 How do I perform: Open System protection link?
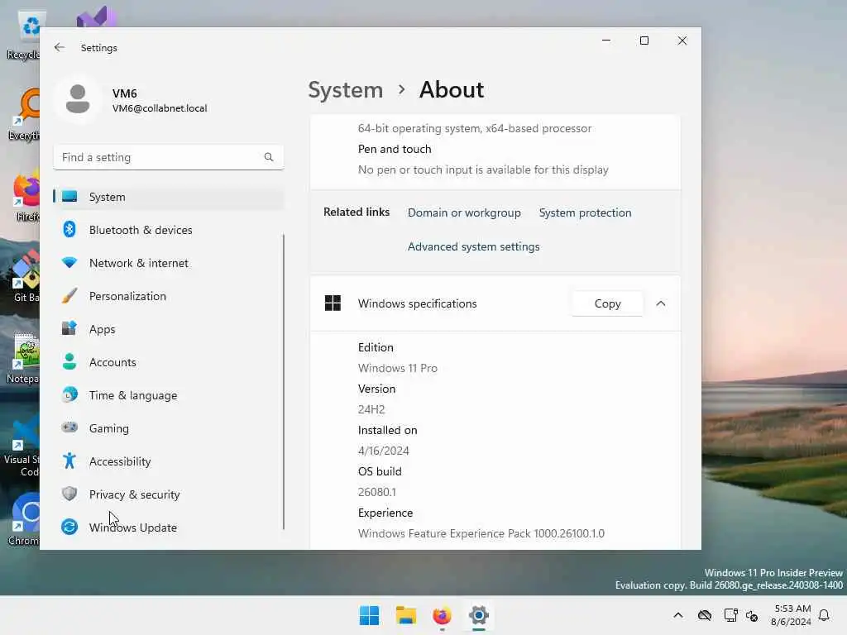tap(585, 212)
